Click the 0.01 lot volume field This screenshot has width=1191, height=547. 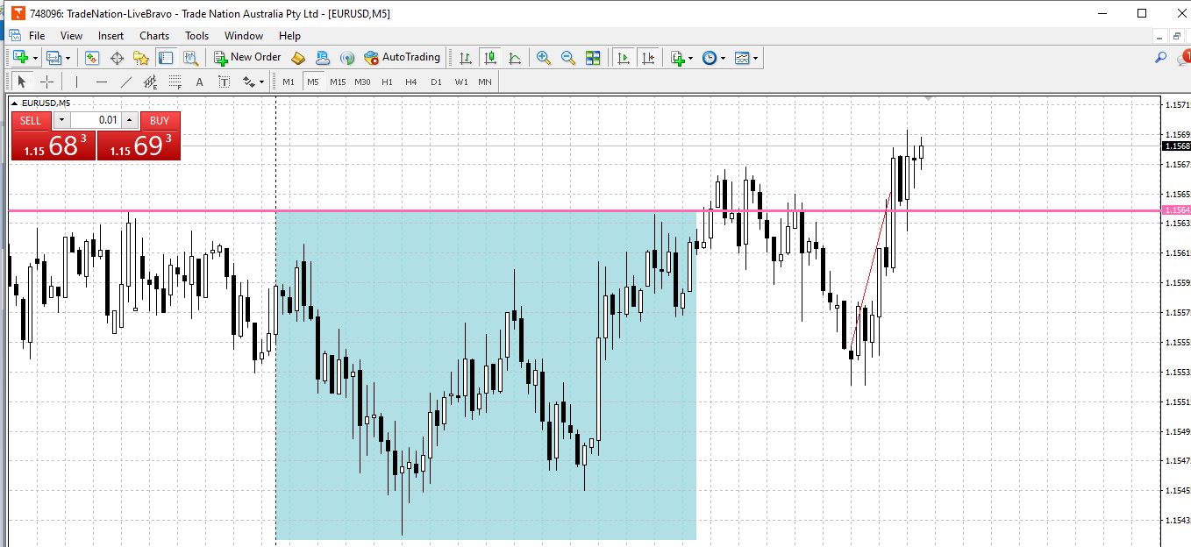pyautogui.click(x=96, y=120)
